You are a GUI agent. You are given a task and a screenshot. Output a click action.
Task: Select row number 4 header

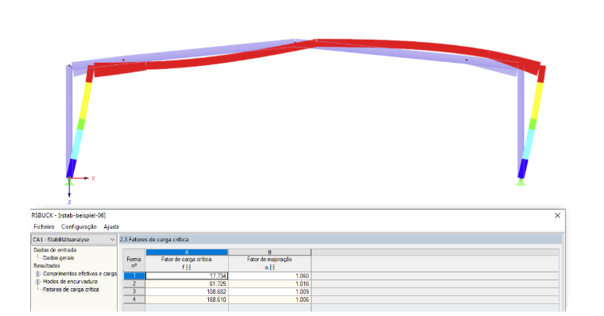(x=134, y=299)
